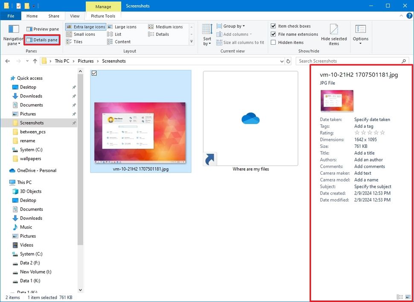Open the Picture Tools Manage tab

coord(103,7)
